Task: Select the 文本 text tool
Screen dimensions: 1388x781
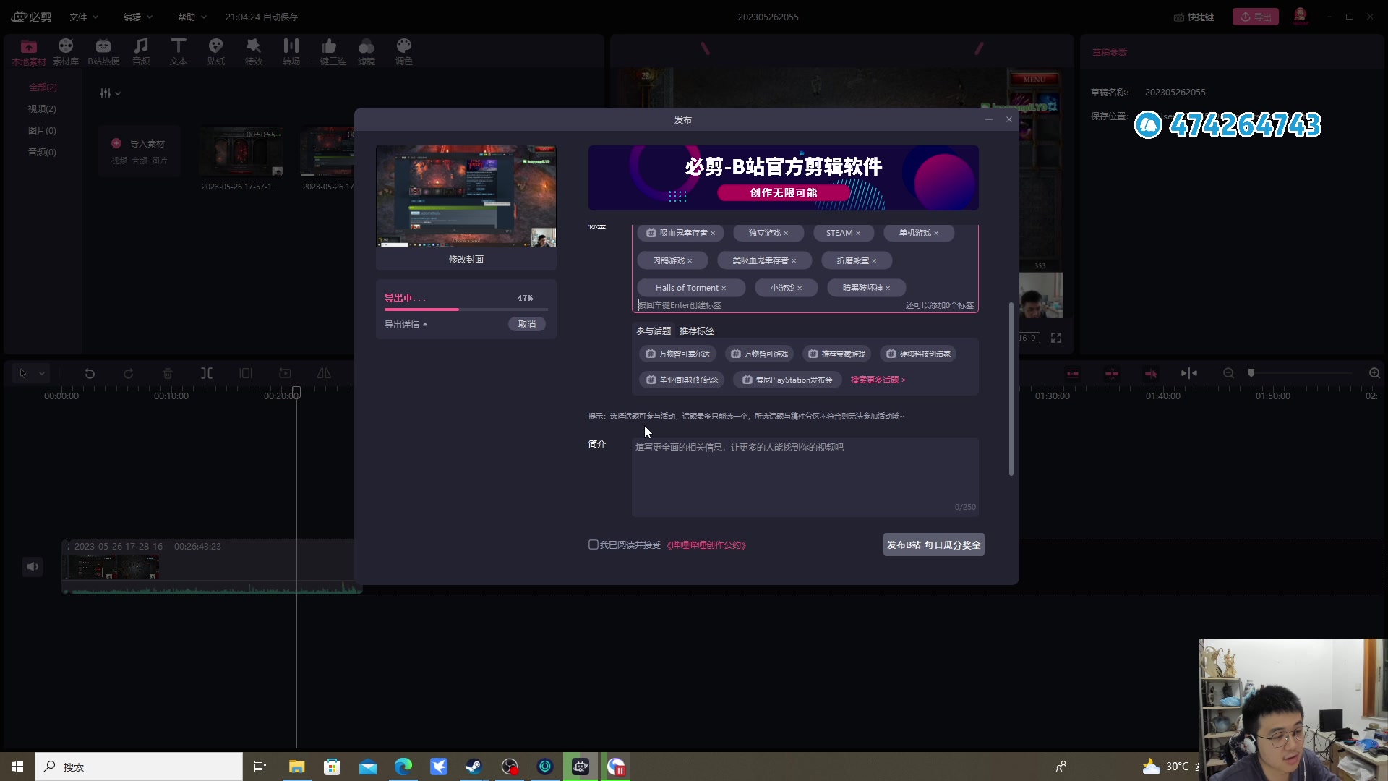Action: click(x=179, y=52)
